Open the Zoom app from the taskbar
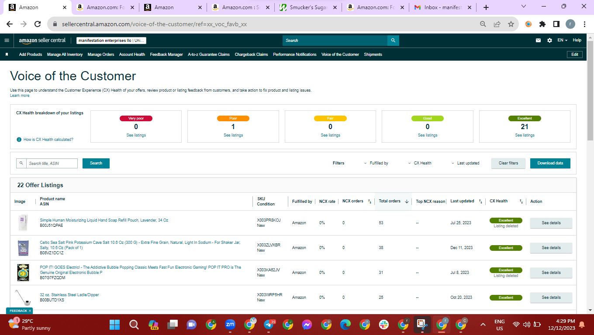 [230, 325]
